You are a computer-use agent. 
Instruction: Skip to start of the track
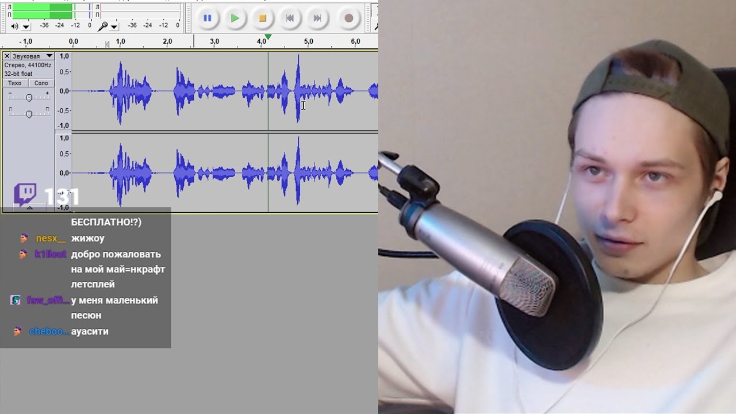tap(290, 18)
